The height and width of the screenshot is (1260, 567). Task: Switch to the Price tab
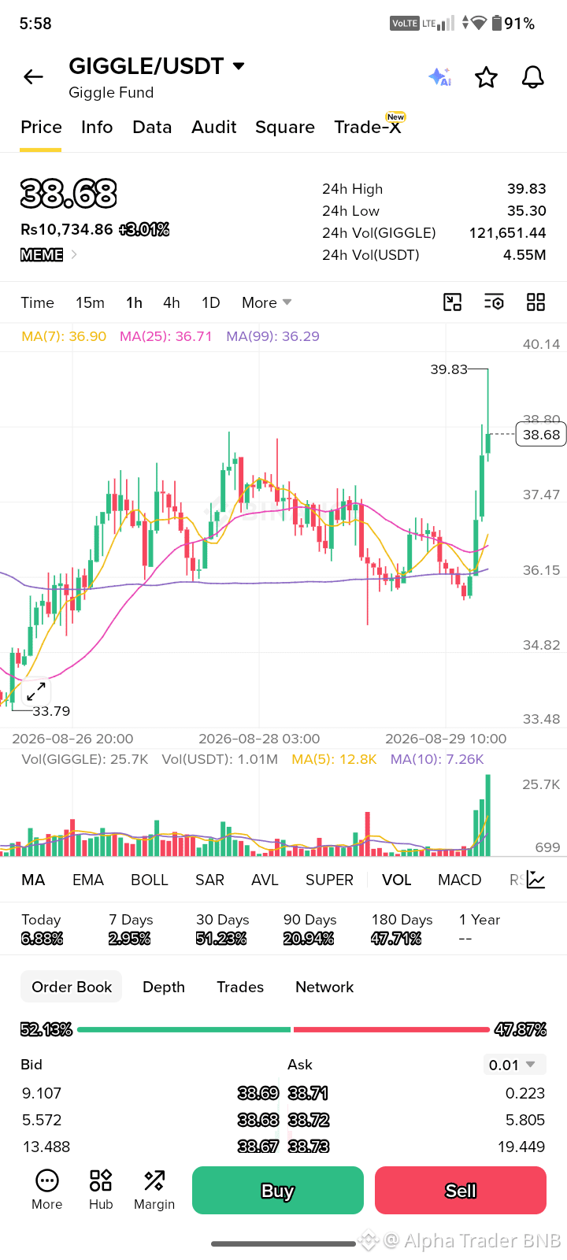[41, 128]
